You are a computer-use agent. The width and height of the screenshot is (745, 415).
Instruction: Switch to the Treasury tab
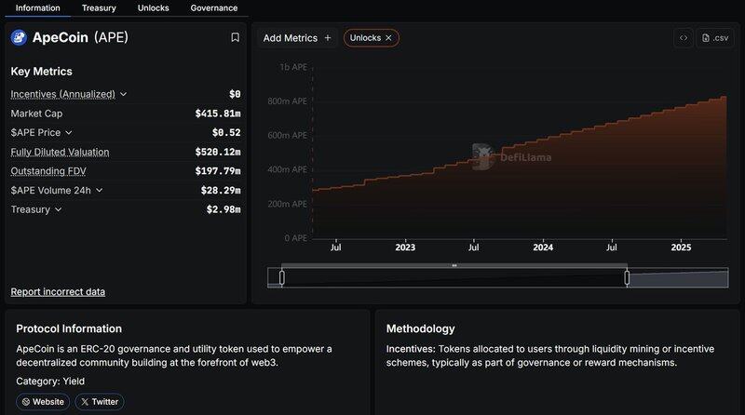pyautogui.click(x=99, y=8)
